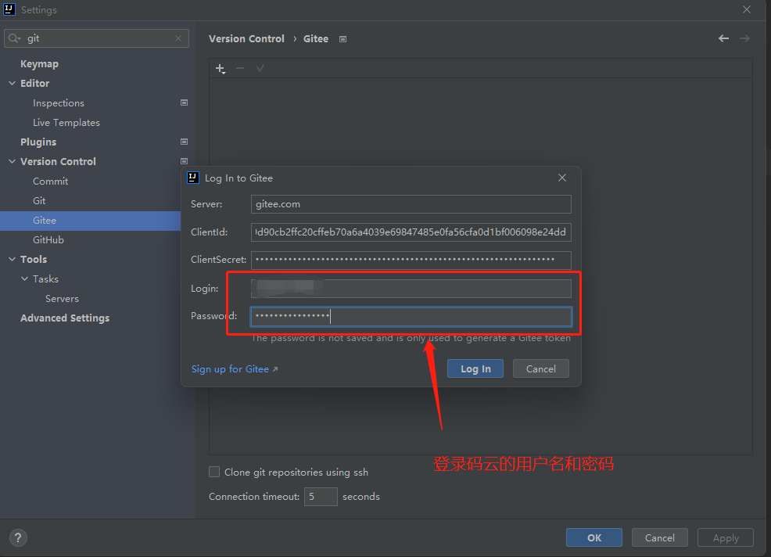Click the Apply button
Screen dimensions: 771x557
726,537
